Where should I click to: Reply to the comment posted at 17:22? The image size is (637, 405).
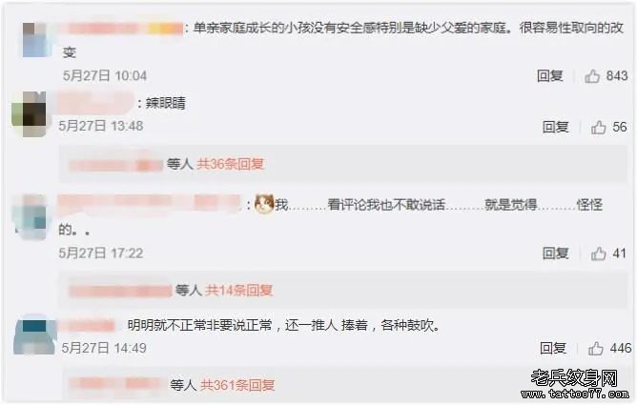click(555, 253)
